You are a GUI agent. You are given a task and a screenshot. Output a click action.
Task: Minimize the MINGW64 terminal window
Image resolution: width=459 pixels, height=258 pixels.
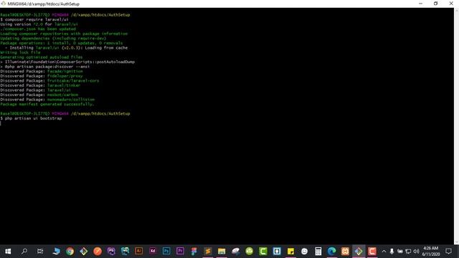pos(421,4)
